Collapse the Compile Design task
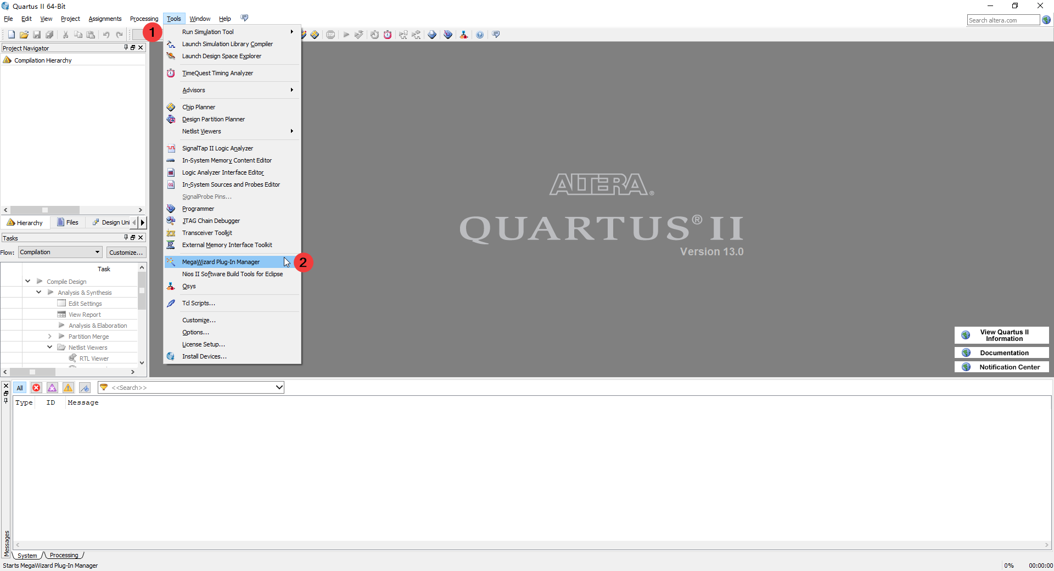The image size is (1054, 571). (x=27, y=281)
